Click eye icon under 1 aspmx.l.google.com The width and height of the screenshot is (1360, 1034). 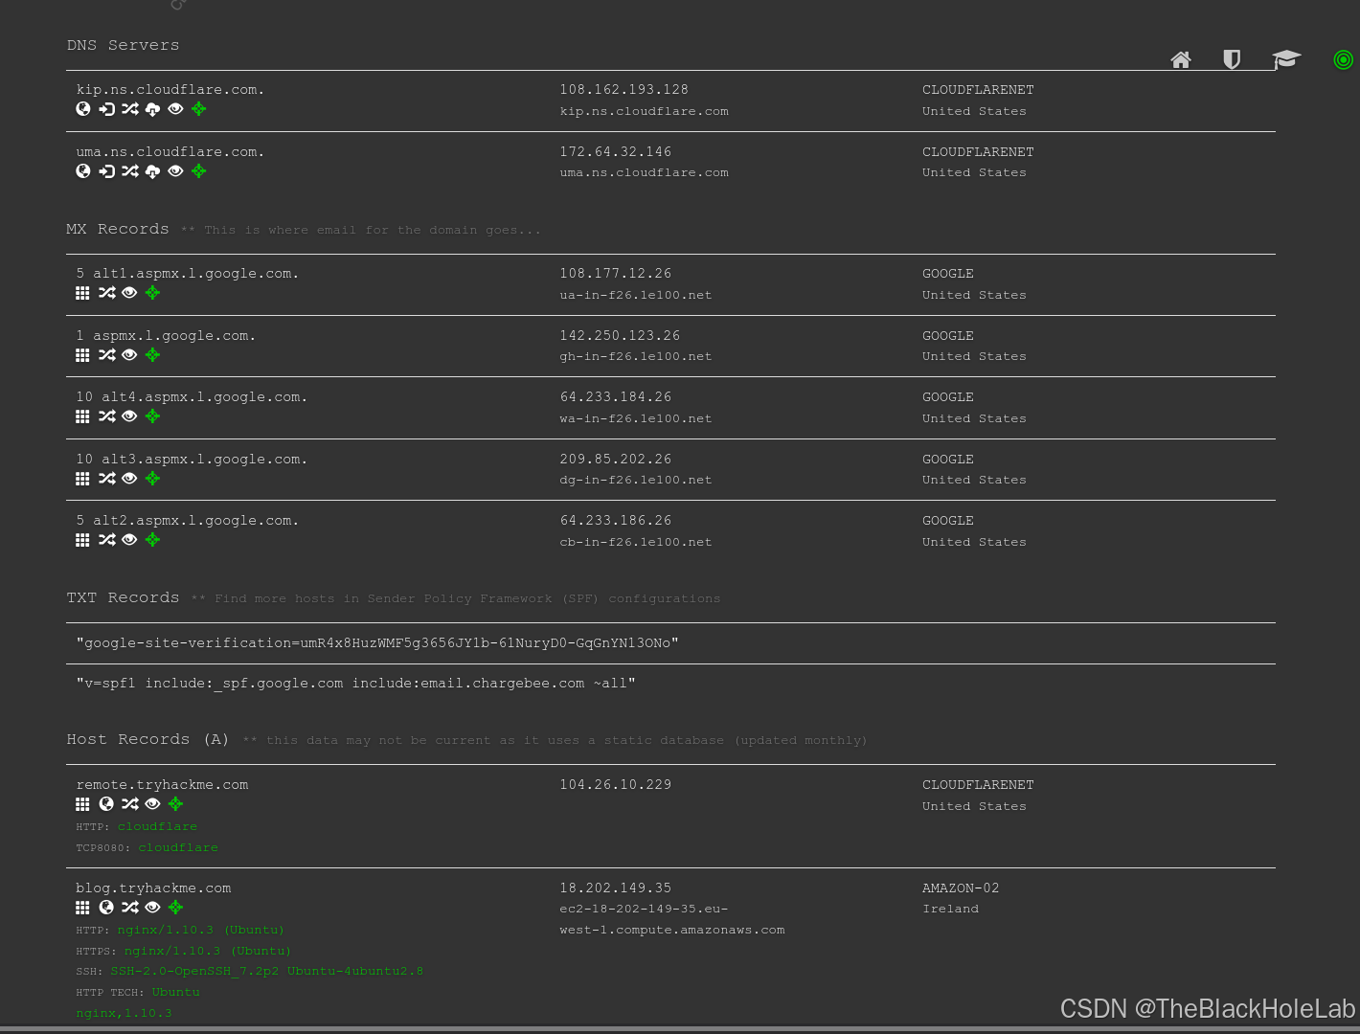click(129, 355)
